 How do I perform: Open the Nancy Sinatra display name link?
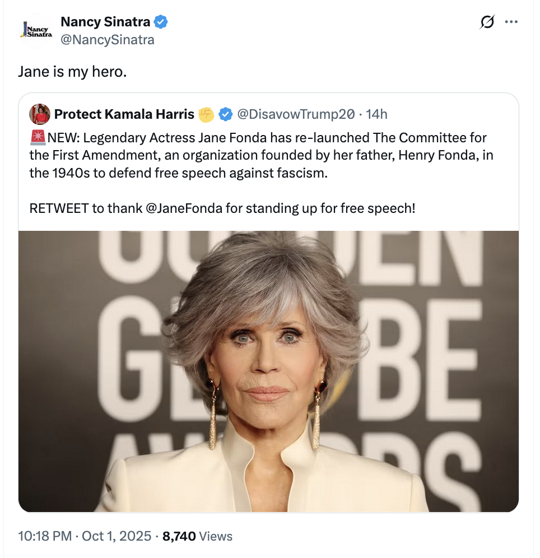(105, 22)
